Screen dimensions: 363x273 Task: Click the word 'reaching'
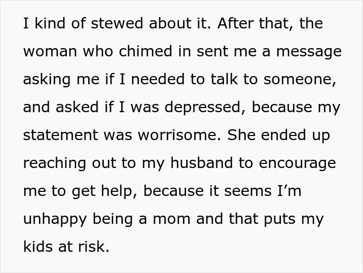[x=54, y=164]
